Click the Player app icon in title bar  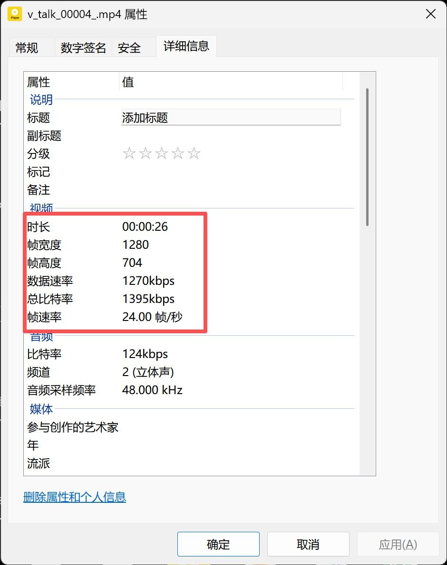pos(15,14)
